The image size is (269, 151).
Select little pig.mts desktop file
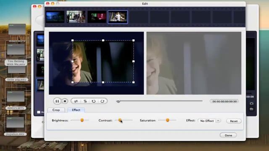coord(16,74)
